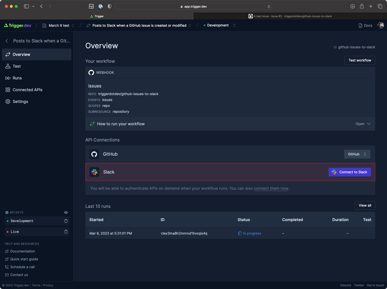Select the Development API key row
This screenshot has width=387, height=289.
[37, 221]
